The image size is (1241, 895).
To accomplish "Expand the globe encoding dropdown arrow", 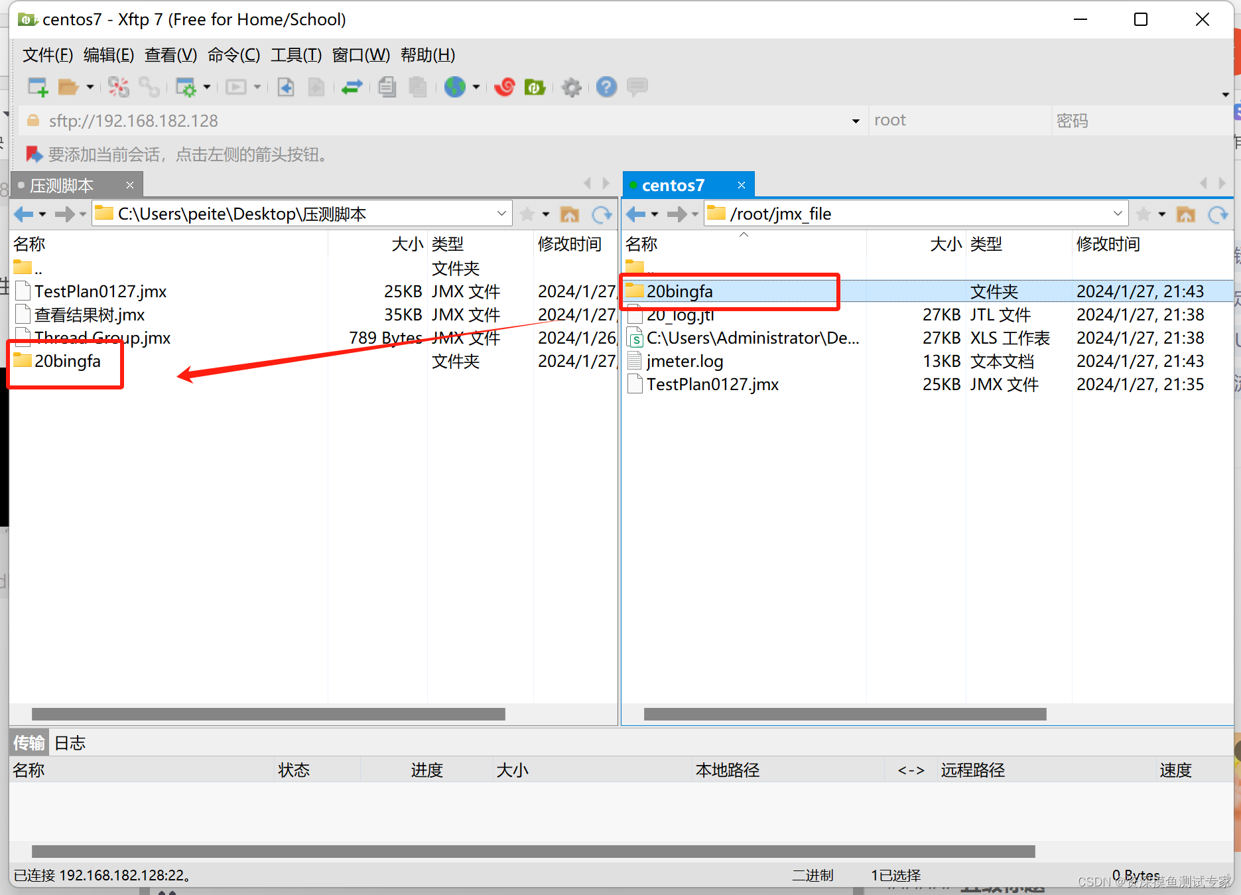I will 476,87.
